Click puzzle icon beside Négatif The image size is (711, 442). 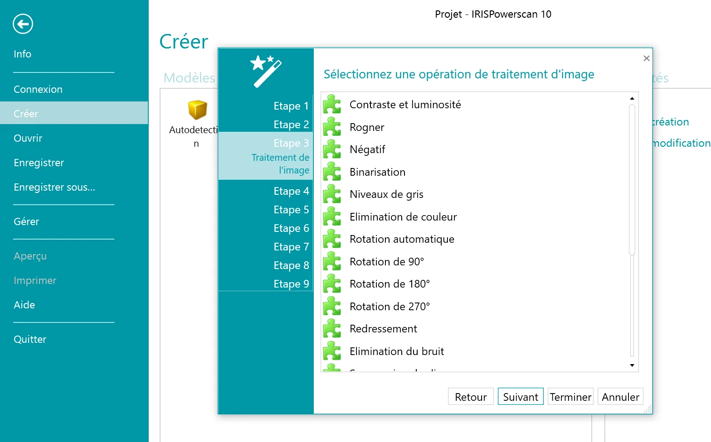click(x=332, y=149)
